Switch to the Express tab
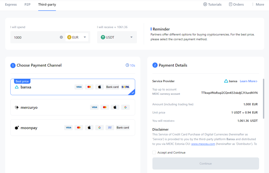This screenshot has width=269, height=173. click(x=11, y=4)
